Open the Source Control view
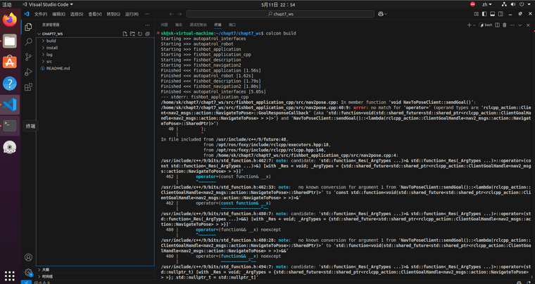The width and height of the screenshot is (535, 284). pyautogui.click(x=28, y=57)
